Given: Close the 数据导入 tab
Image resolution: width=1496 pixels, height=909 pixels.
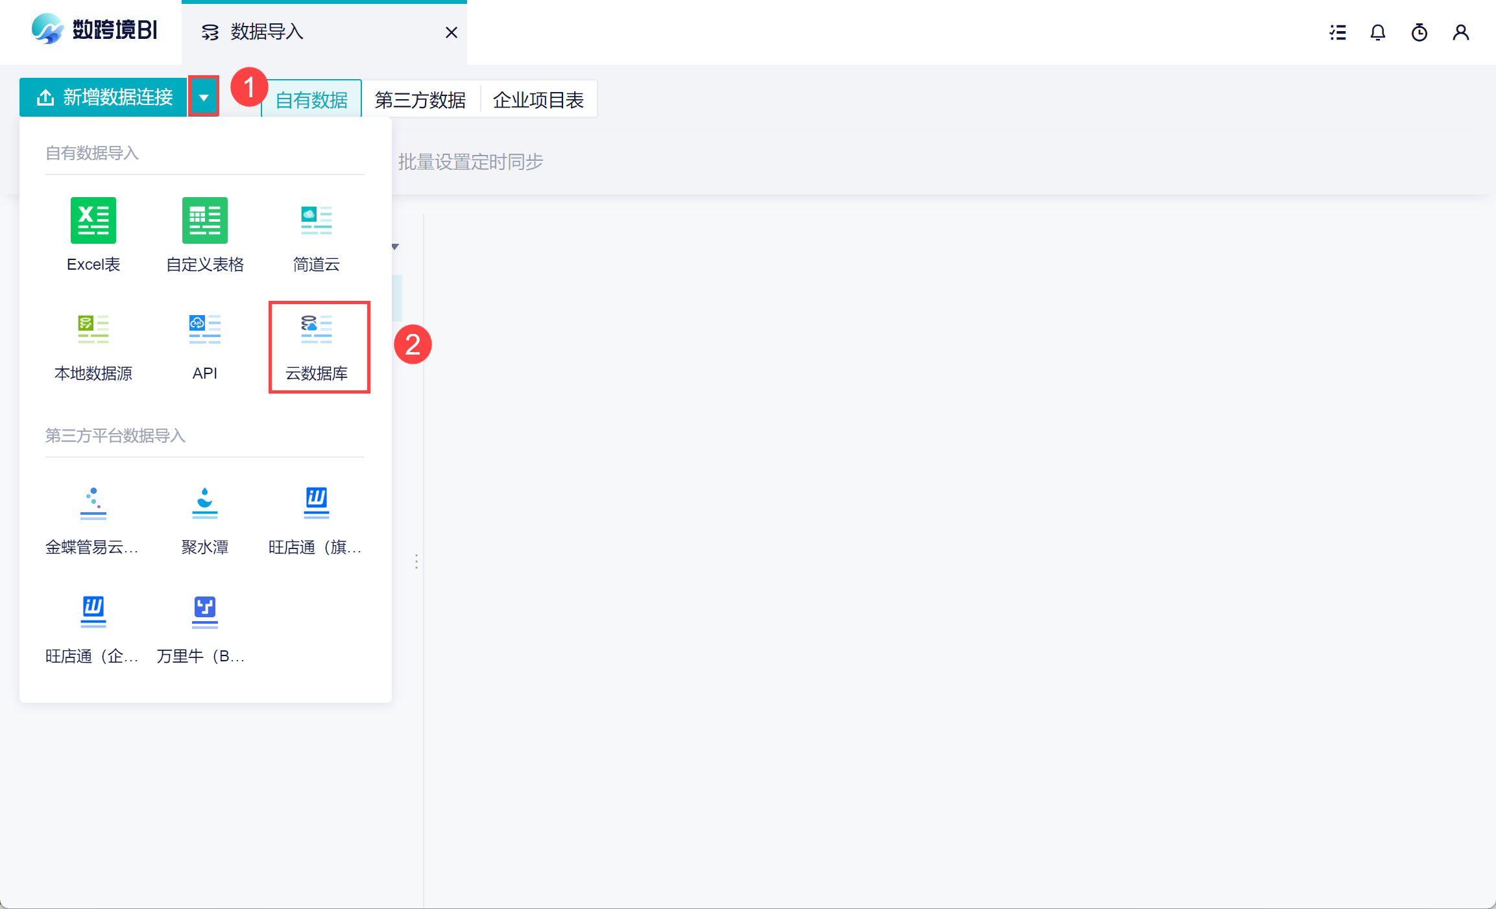Looking at the screenshot, I should coord(452,32).
